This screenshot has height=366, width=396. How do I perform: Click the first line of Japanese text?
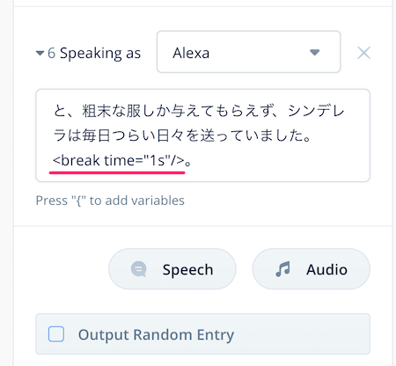pos(199,111)
